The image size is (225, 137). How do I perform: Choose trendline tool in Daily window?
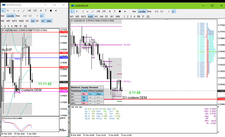pyautogui.click(x=23, y=10)
